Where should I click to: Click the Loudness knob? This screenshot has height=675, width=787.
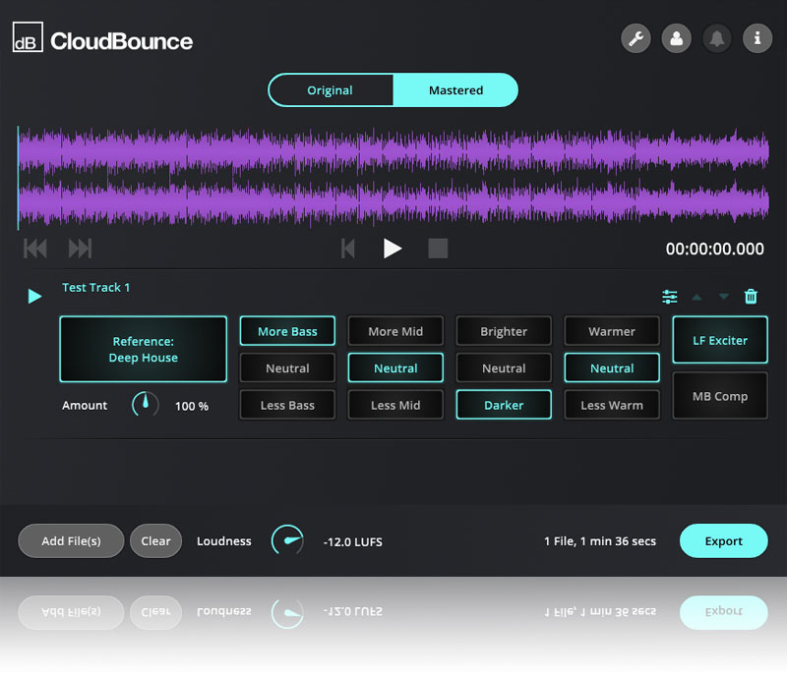[x=287, y=541]
